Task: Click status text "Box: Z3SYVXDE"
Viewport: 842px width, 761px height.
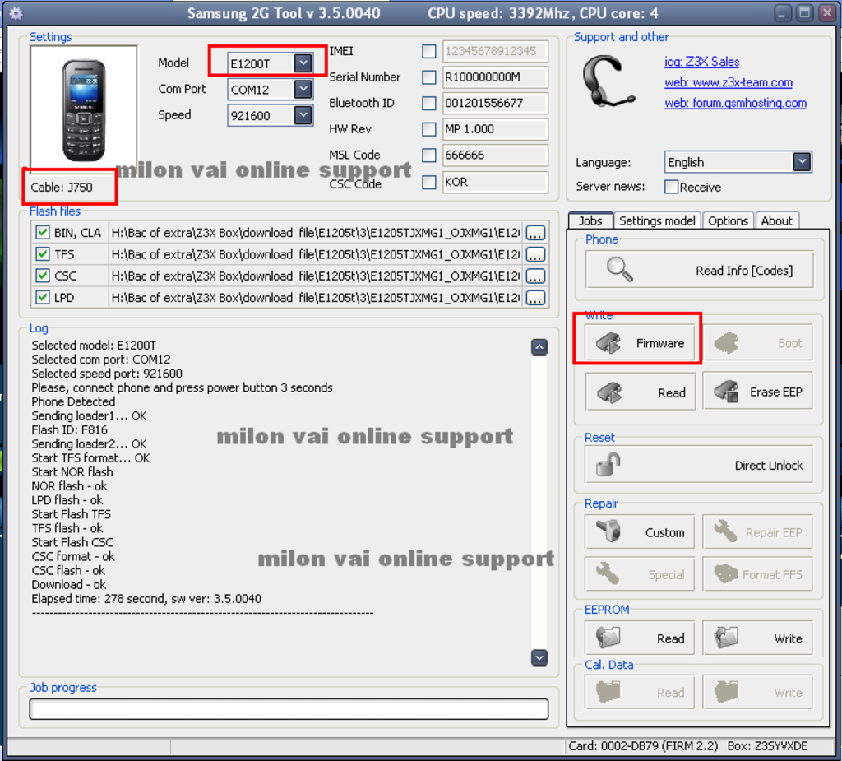Action: pyautogui.click(x=767, y=745)
